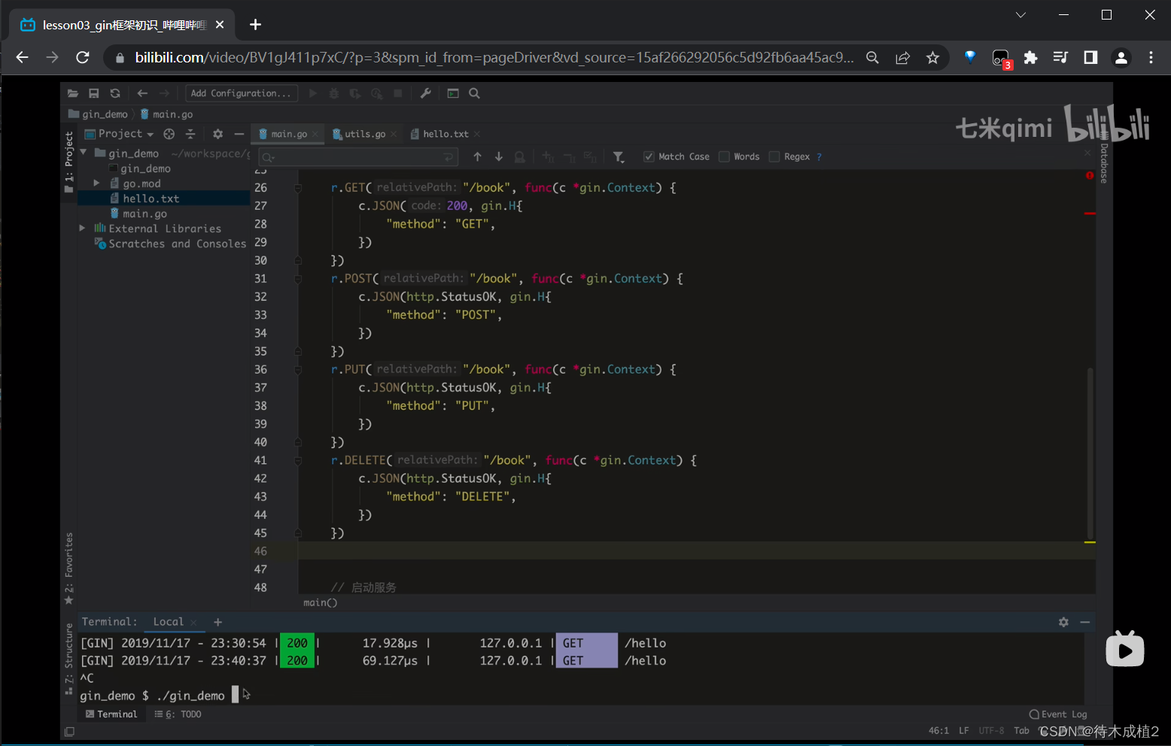Open the Project view dropdown

(x=119, y=134)
